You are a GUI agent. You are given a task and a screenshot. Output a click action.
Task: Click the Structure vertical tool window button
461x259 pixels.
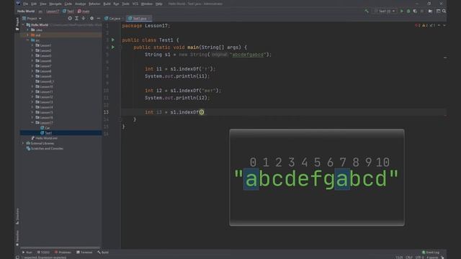coord(17,216)
